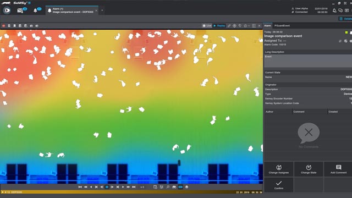Click the layout options icon in viewer toolbar

pos(254,26)
